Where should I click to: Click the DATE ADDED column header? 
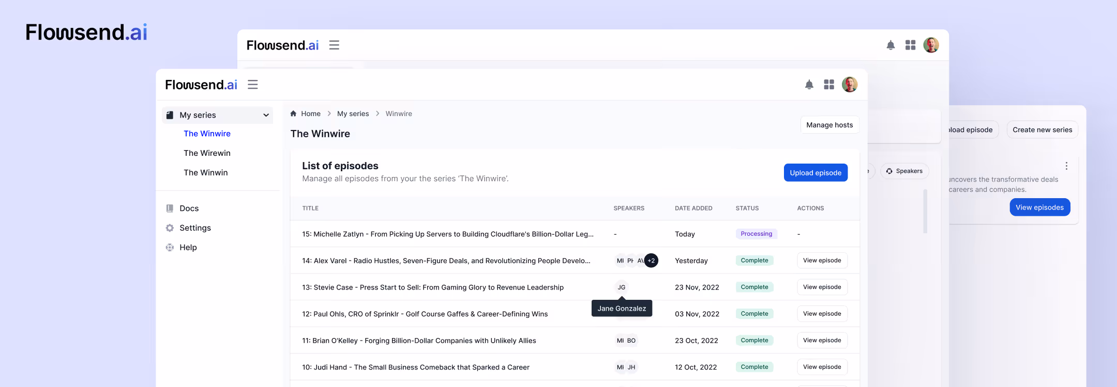click(693, 208)
